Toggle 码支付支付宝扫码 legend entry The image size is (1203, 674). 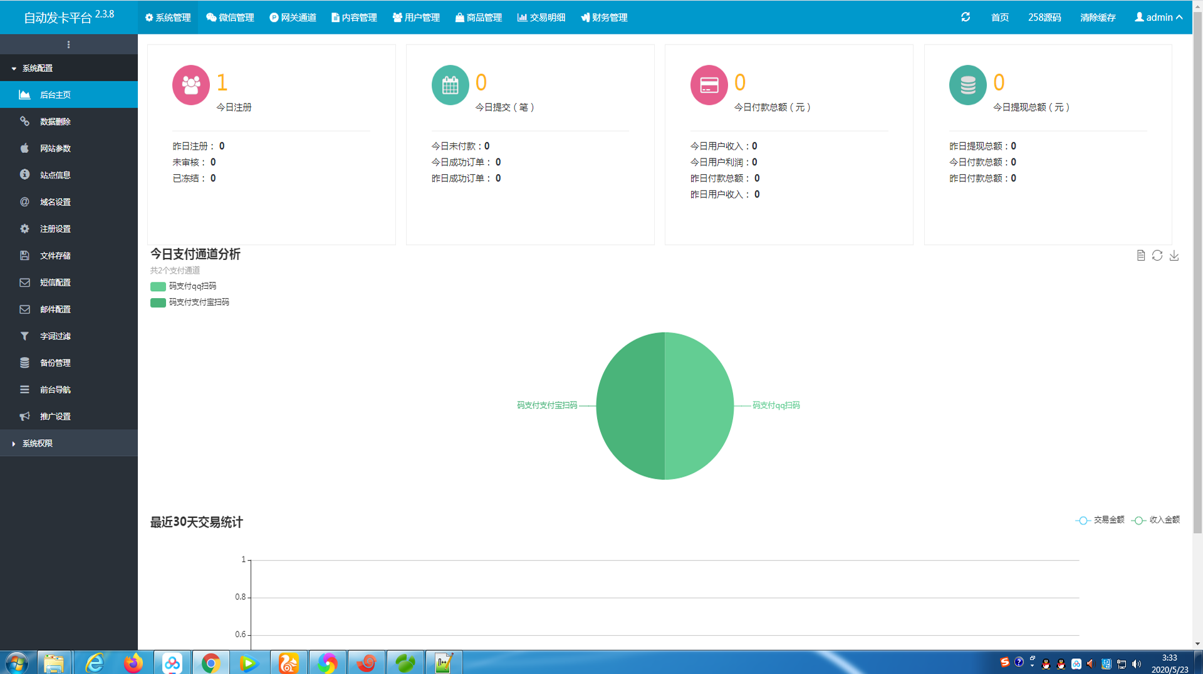[x=190, y=303]
